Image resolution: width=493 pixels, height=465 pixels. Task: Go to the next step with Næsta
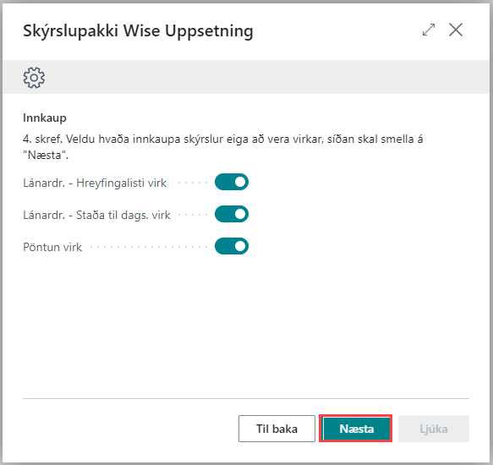point(356,429)
